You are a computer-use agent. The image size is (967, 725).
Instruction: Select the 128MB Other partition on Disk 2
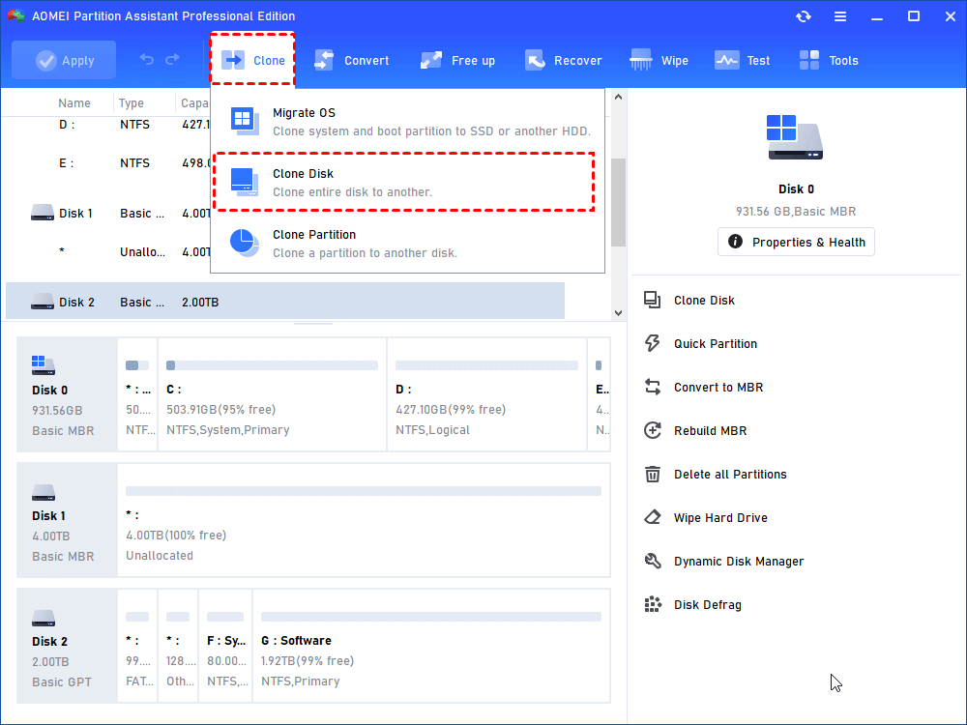(x=178, y=646)
